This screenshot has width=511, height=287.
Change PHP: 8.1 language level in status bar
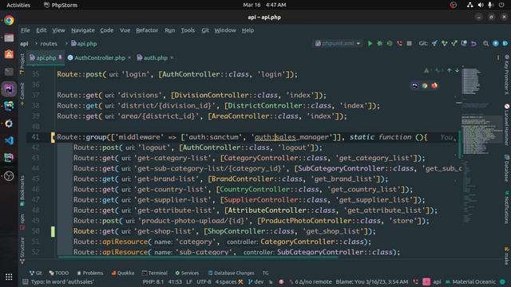(x=153, y=281)
